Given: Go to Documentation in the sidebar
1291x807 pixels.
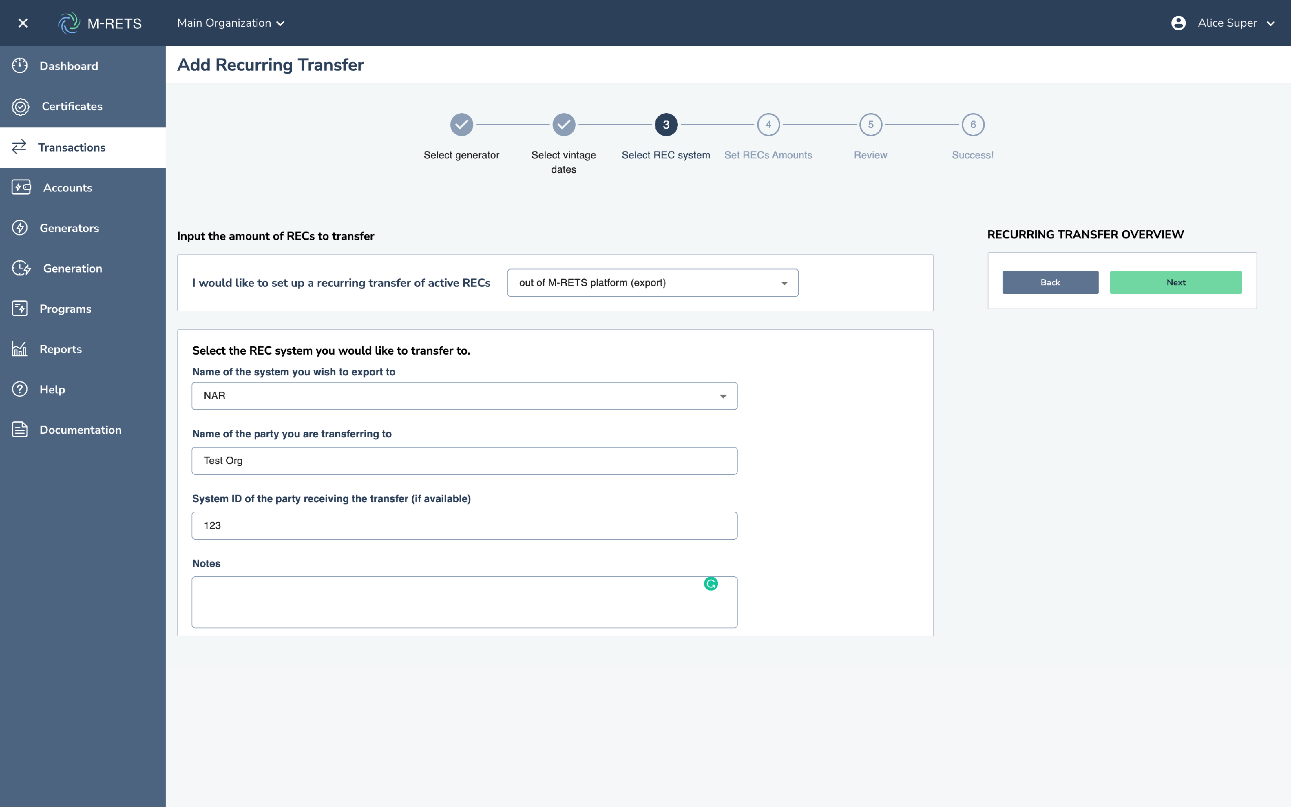Looking at the screenshot, I should (x=80, y=430).
